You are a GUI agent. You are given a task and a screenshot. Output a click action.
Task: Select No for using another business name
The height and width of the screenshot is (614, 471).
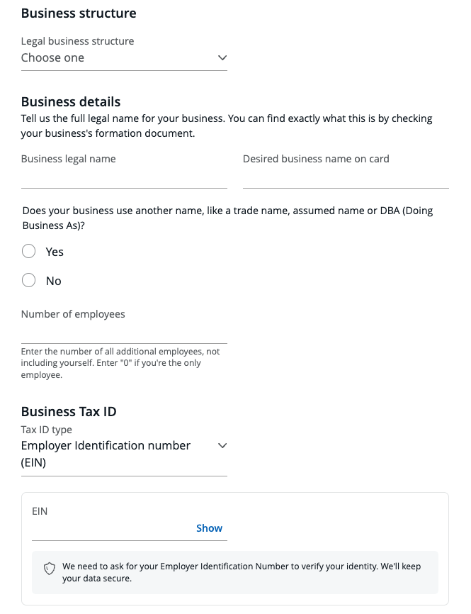[x=28, y=280]
